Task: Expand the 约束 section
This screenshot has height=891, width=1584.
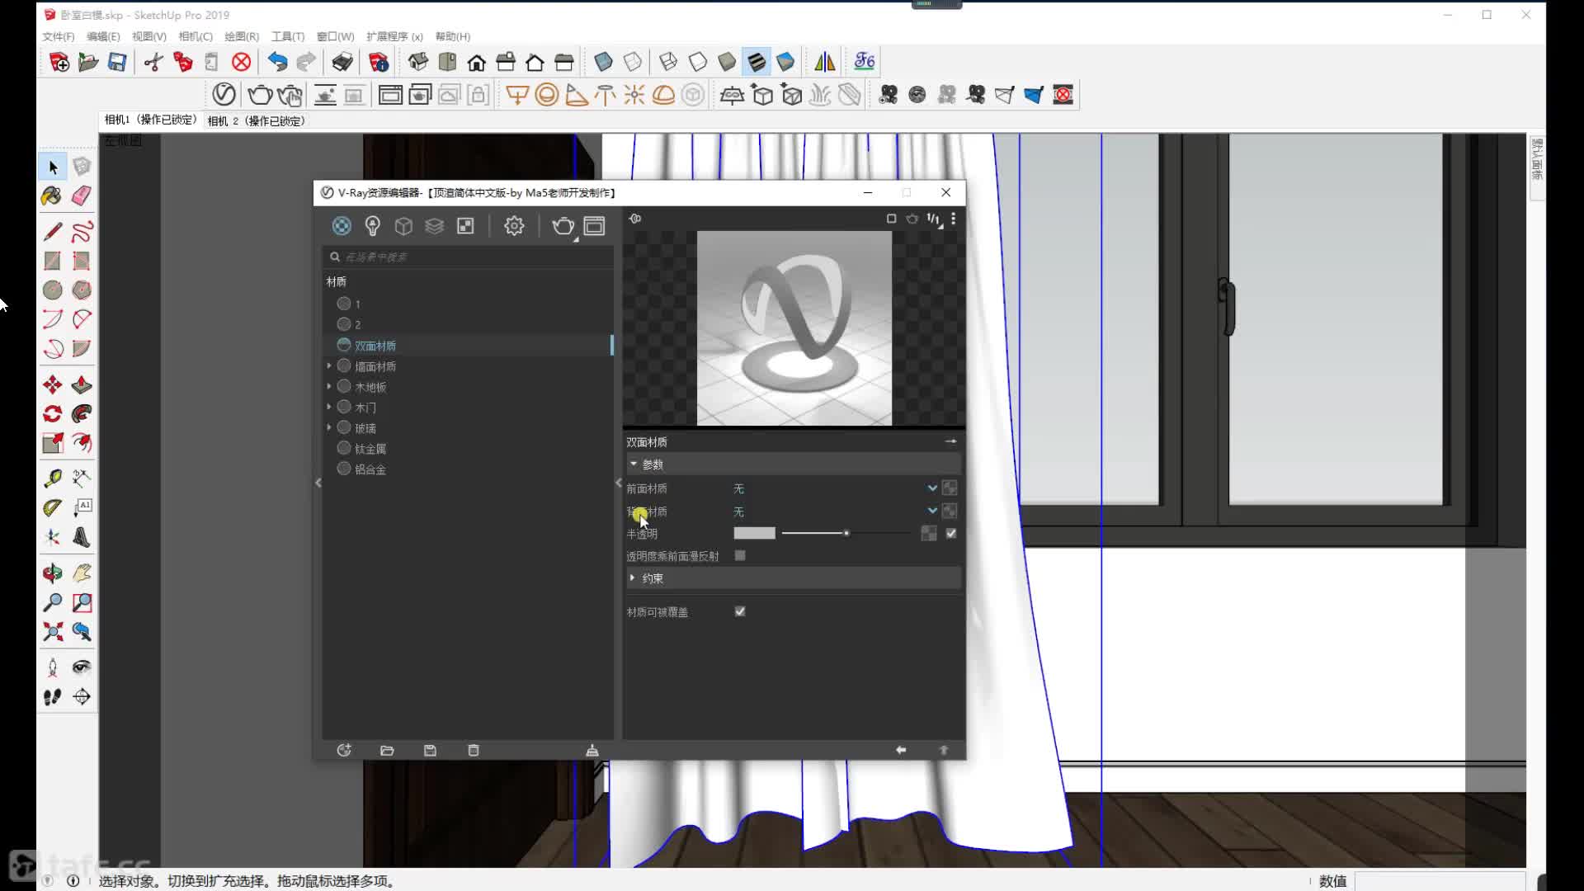Action: tap(633, 578)
